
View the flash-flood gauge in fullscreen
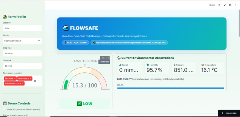(x=107, y=58)
